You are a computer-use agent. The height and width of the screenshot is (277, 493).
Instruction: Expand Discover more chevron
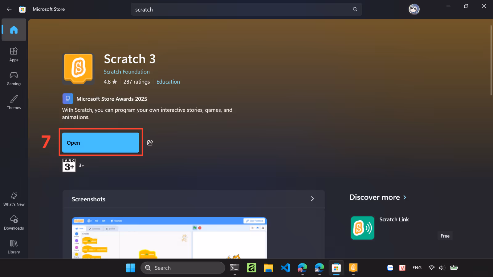click(405, 197)
